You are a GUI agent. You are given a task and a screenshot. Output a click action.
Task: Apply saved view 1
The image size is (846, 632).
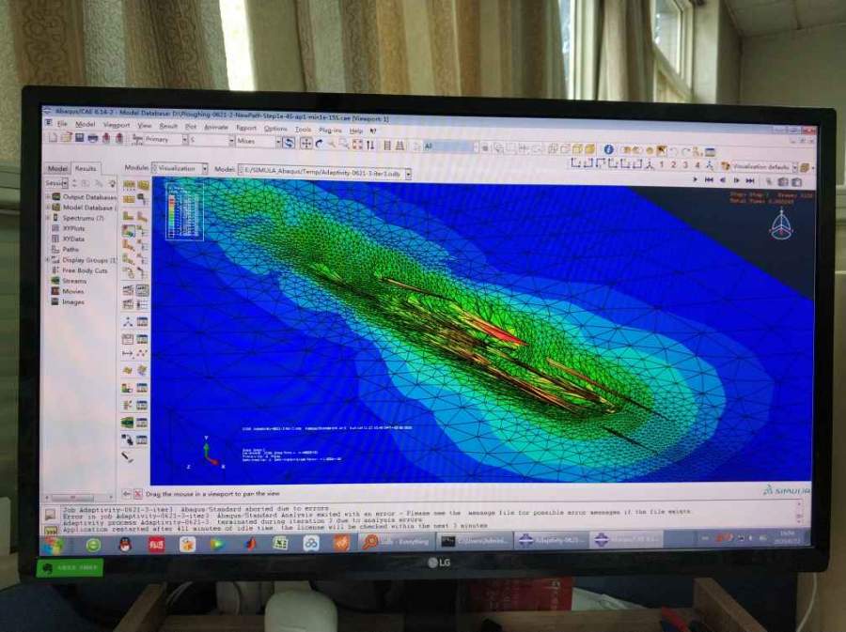click(662, 164)
